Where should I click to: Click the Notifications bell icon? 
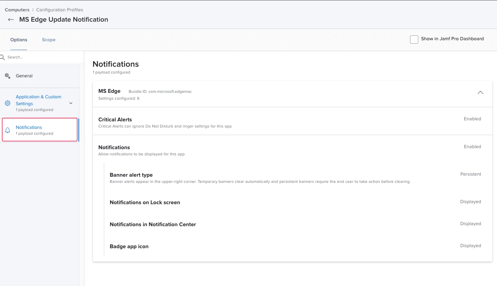[x=8, y=130]
